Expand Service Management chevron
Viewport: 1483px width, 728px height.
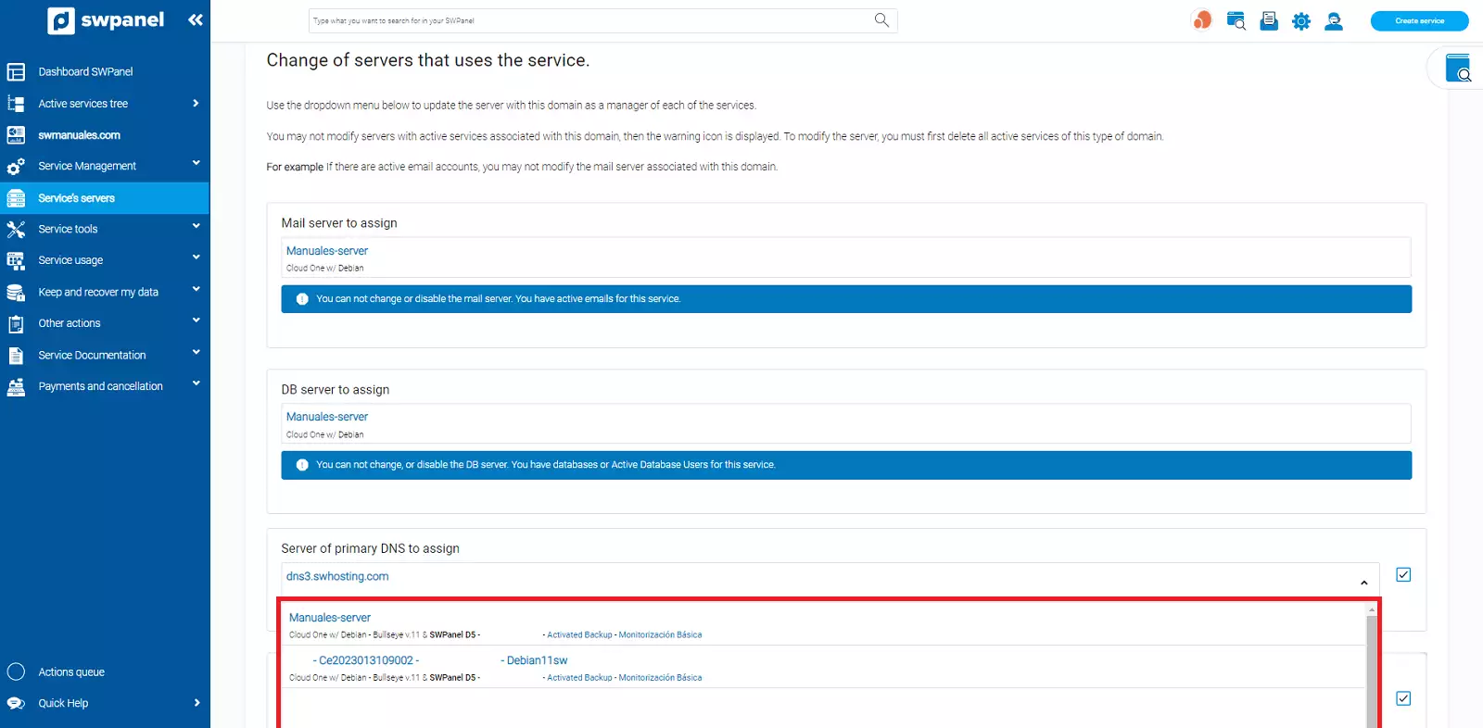pos(196,163)
